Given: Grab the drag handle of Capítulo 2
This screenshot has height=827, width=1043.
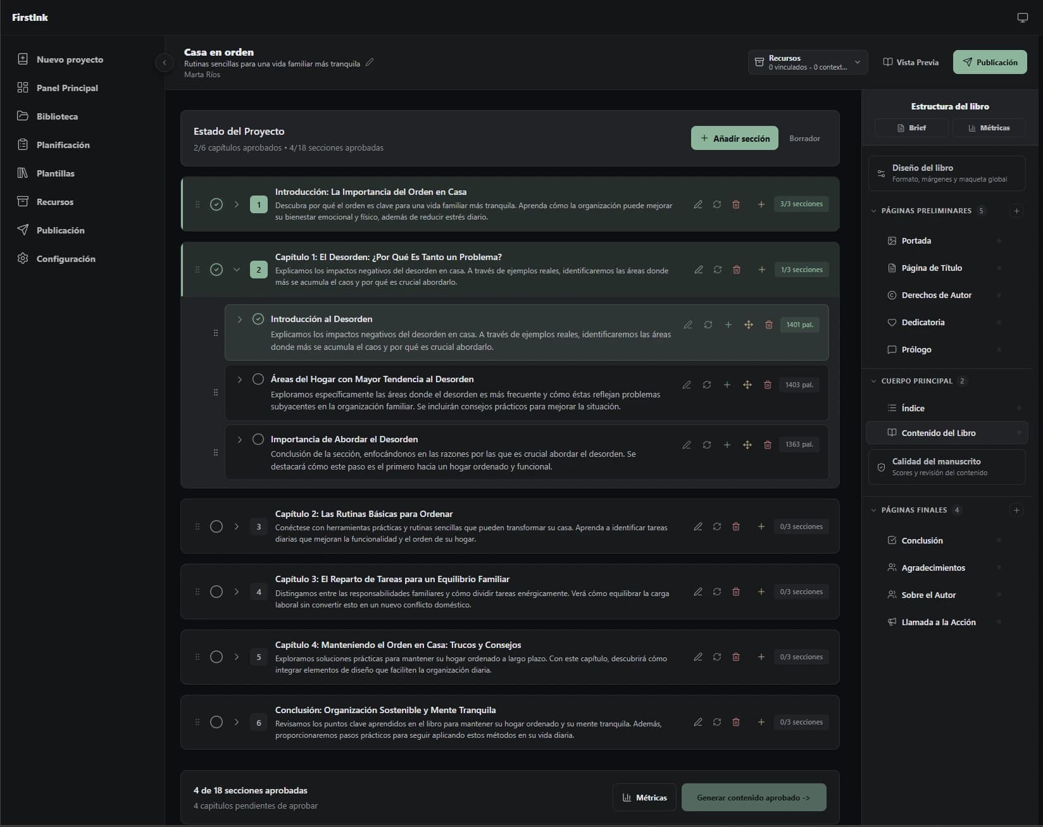Looking at the screenshot, I should (x=197, y=526).
